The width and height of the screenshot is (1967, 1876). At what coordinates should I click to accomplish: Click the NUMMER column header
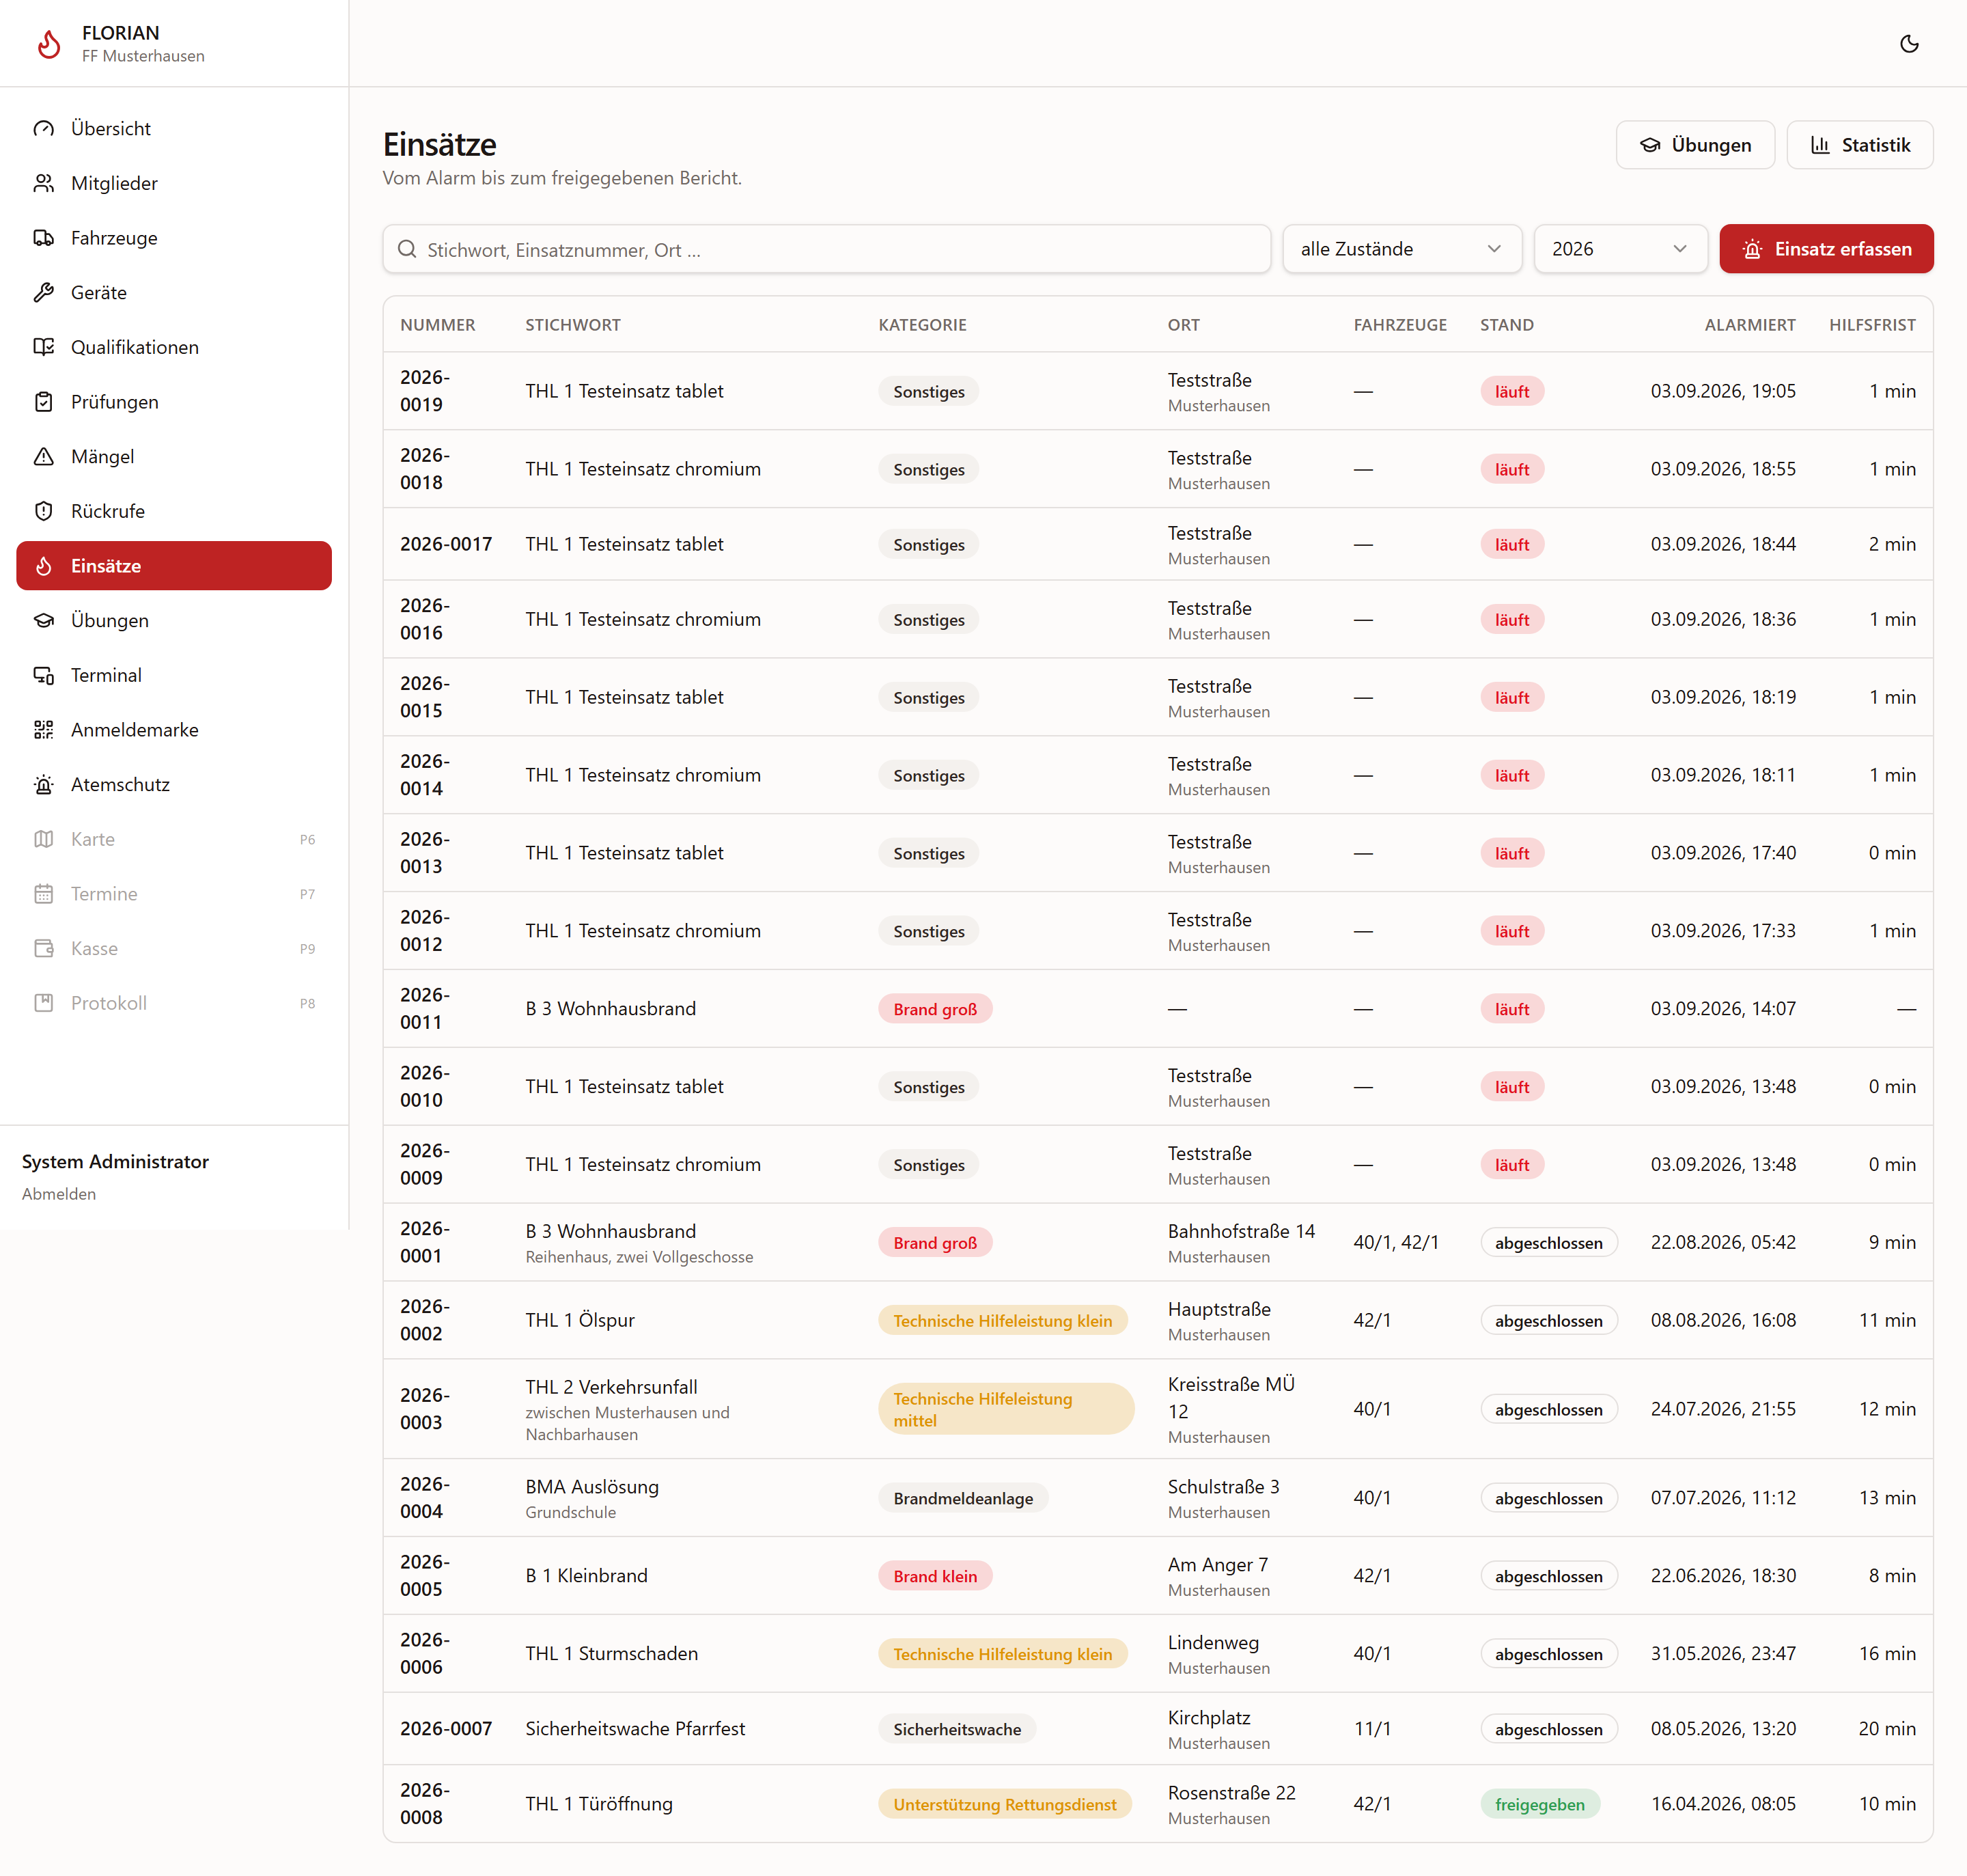pos(438,325)
